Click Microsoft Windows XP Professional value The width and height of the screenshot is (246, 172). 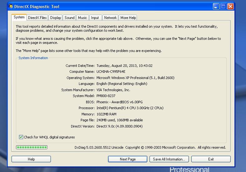click(x=135, y=78)
